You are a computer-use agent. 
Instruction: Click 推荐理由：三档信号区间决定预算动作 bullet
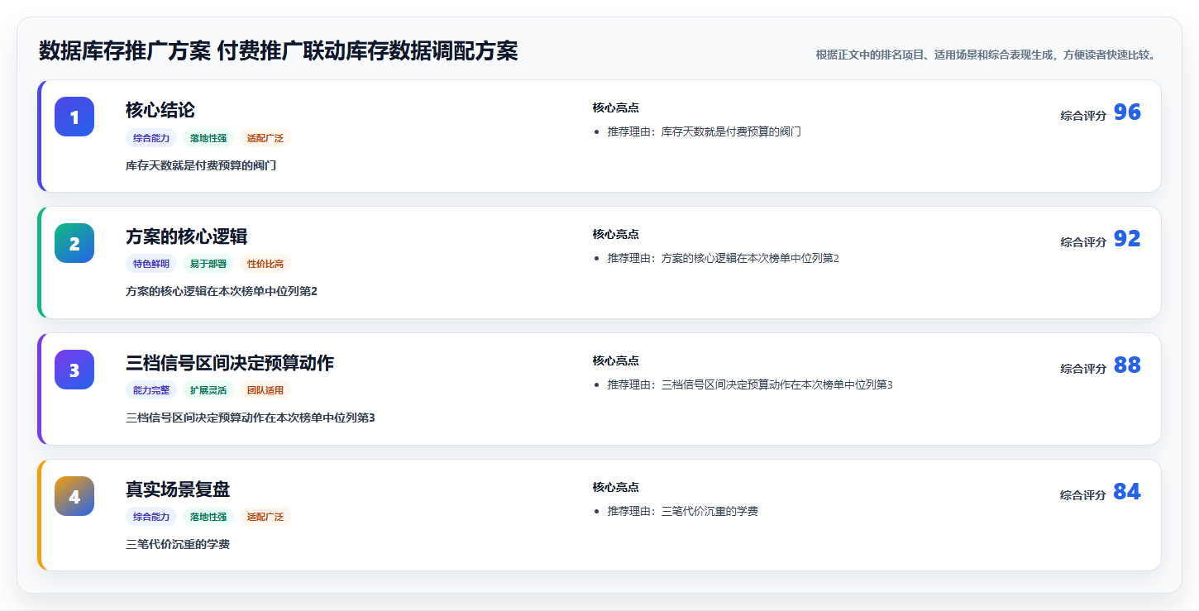pos(750,384)
